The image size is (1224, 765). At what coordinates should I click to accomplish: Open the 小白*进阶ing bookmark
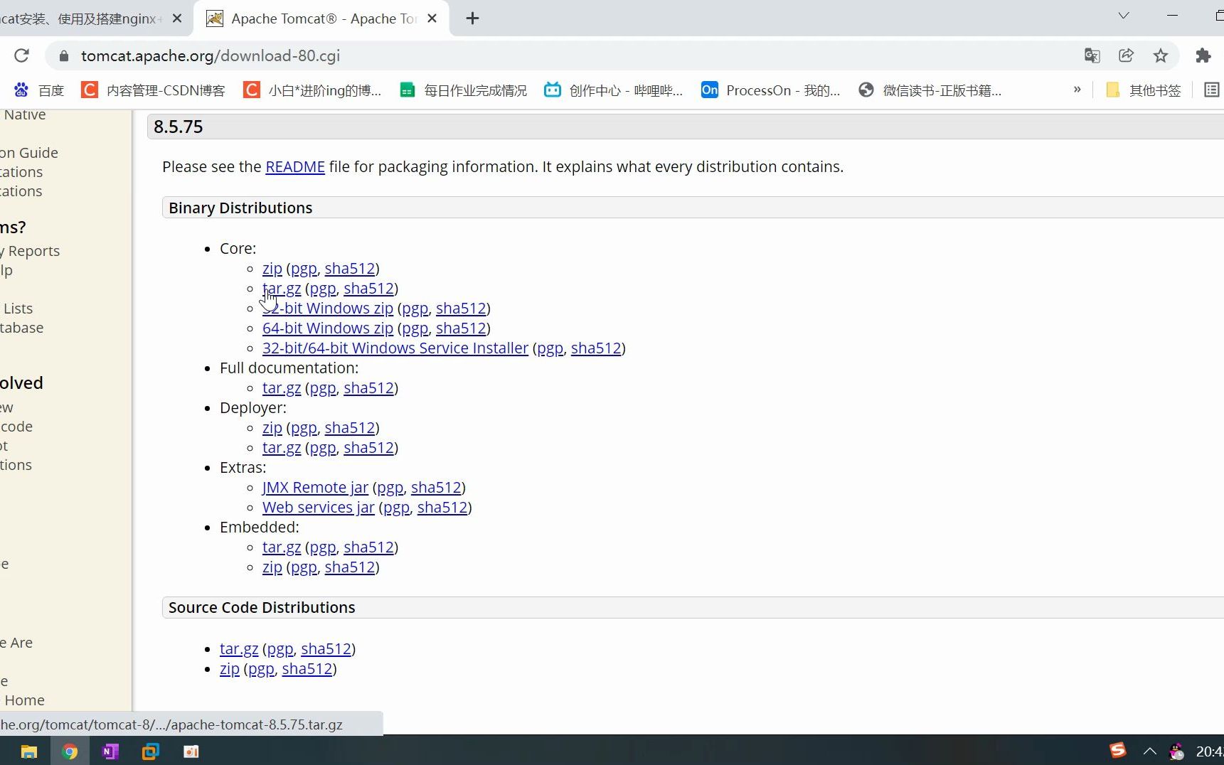pyautogui.click(x=312, y=90)
